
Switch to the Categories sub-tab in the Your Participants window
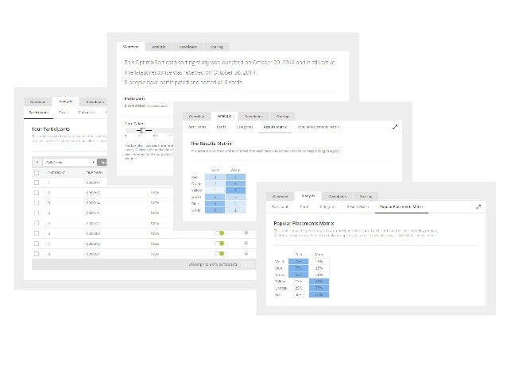point(87,113)
